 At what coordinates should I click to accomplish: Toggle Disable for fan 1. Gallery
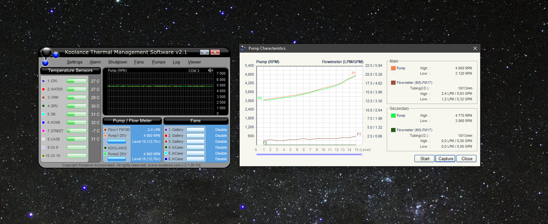tap(221, 130)
